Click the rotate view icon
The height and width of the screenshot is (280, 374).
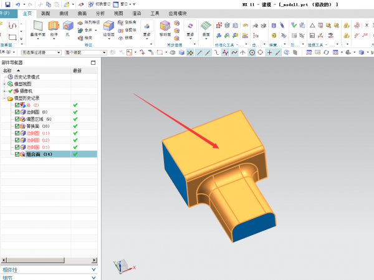click(x=326, y=52)
